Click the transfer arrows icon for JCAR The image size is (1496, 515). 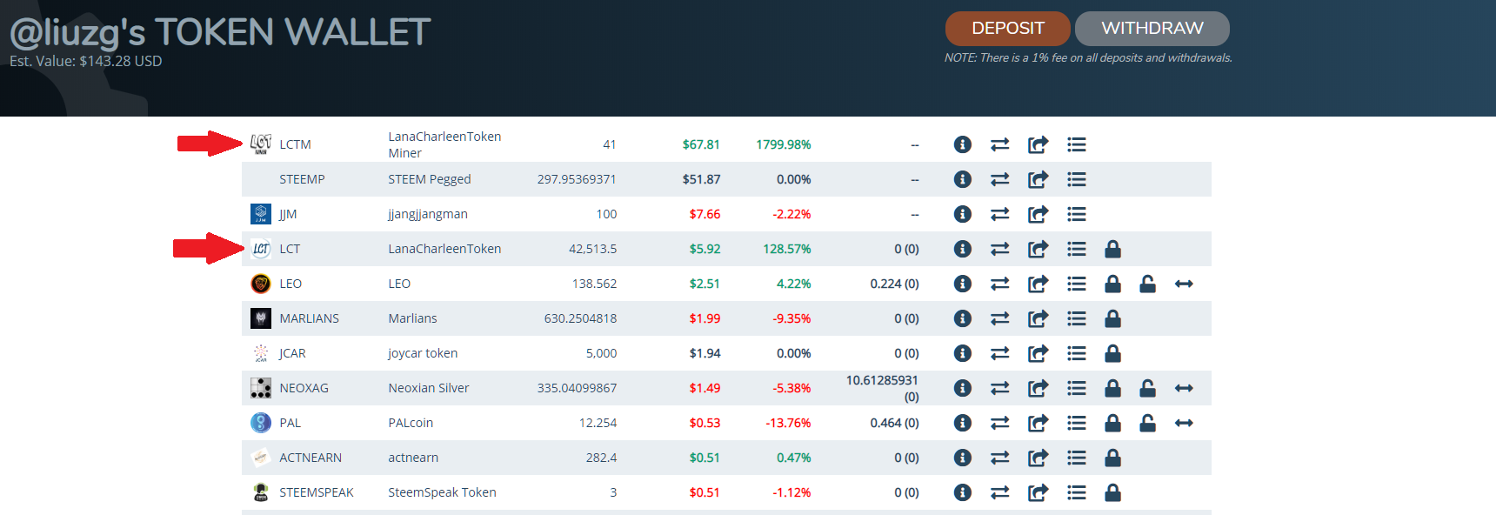tap(1000, 353)
